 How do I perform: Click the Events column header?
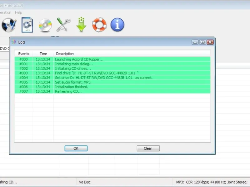pyautogui.click(x=24, y=54)
